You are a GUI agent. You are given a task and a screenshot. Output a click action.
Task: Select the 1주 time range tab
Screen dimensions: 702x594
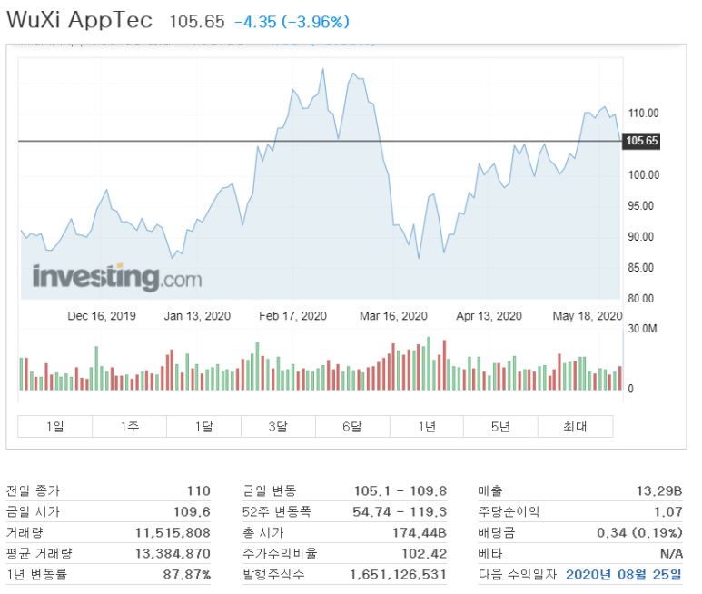[x=129, y=426]
